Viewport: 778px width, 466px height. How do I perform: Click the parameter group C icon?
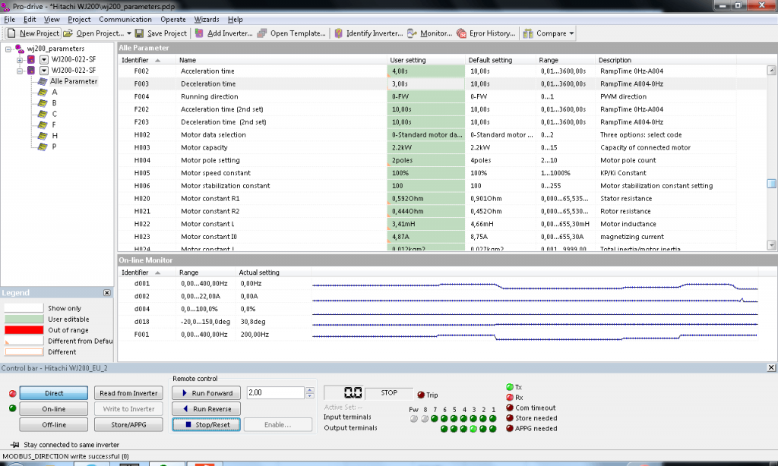[43, 114]
